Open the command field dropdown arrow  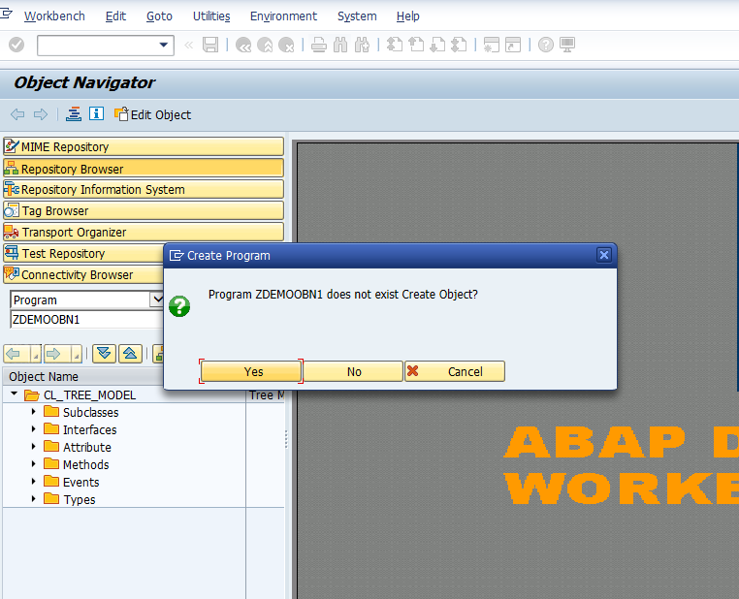pyautogui.click(x=164, y=46)
